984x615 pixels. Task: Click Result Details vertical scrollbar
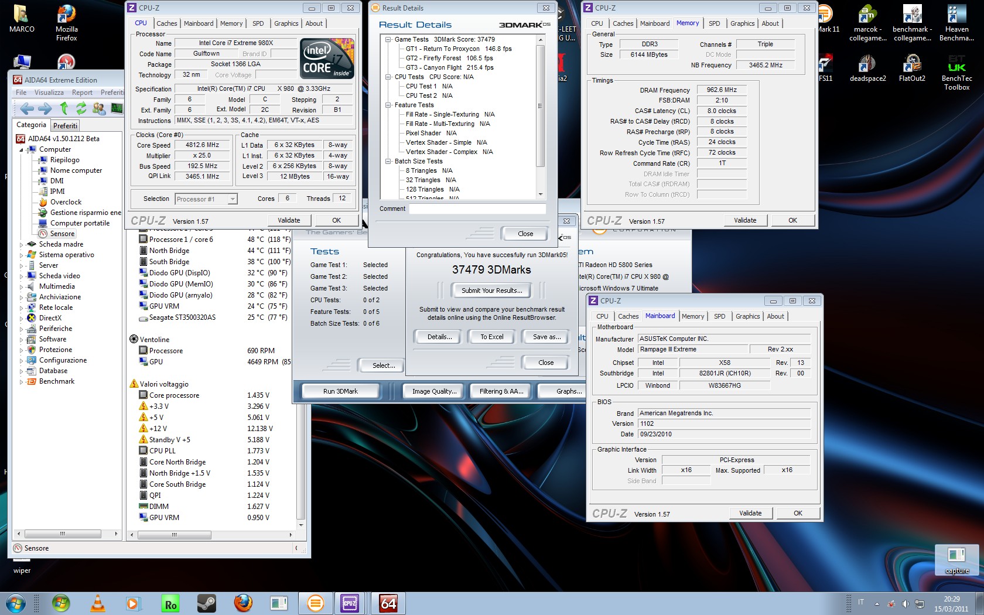click(540, 117)
